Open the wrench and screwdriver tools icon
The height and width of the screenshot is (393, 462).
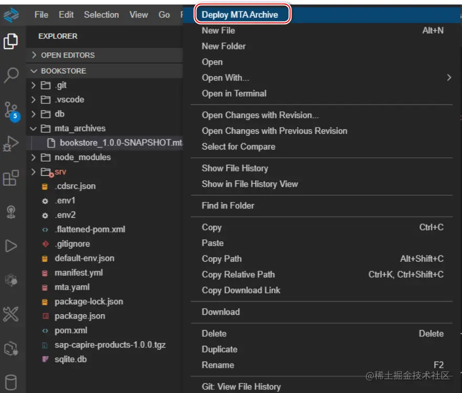(11, 314)
